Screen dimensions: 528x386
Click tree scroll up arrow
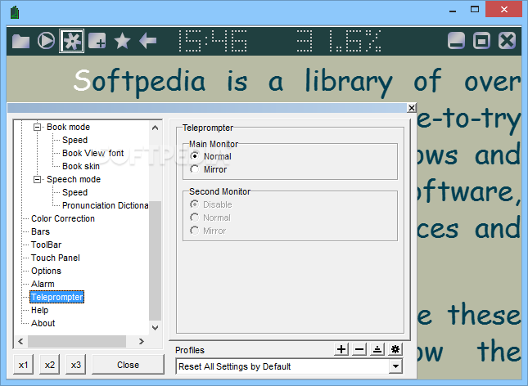pyautogui.click(x=156, y=128)
